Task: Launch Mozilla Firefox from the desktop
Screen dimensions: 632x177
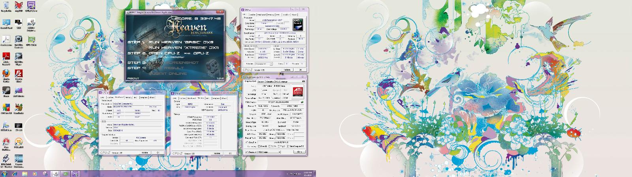Action: (6, 75)
